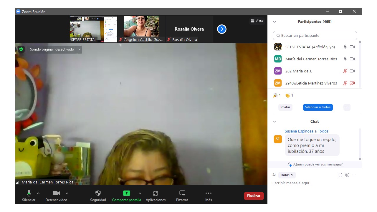Unmute 282 María de J. microphone
This screenshot has width=377, height=212.
[x=345, y=71]
